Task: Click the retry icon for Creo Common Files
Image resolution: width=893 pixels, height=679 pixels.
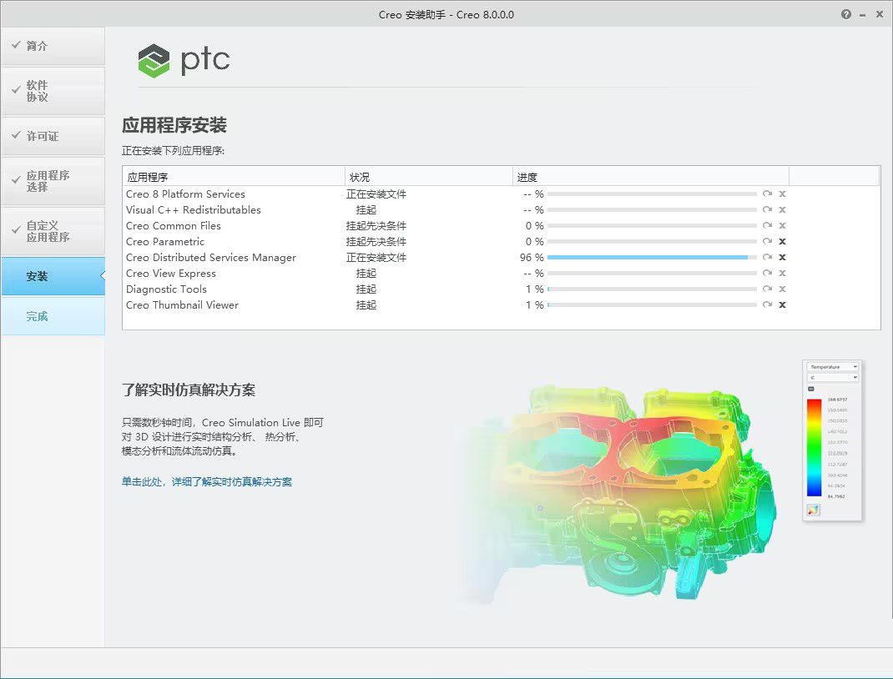Action: coord(767,226)
